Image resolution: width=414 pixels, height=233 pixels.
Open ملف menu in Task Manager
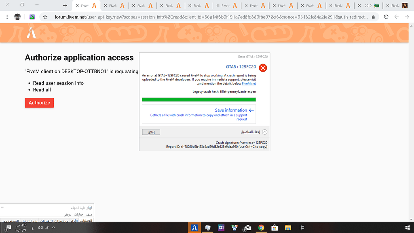89,214
